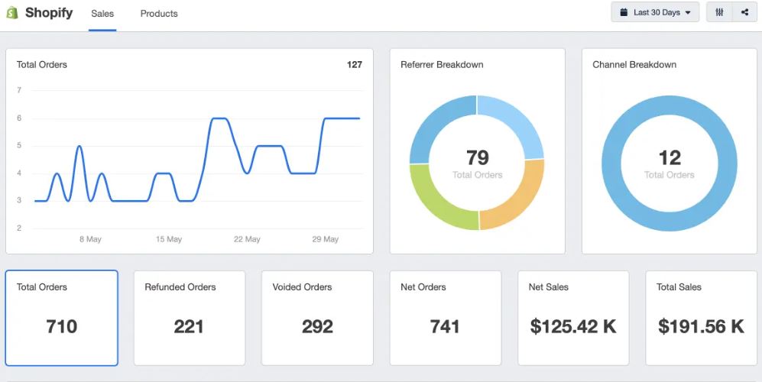Click the Total Orders chart panel title
The image size is (762, 382).
(42, 65)
